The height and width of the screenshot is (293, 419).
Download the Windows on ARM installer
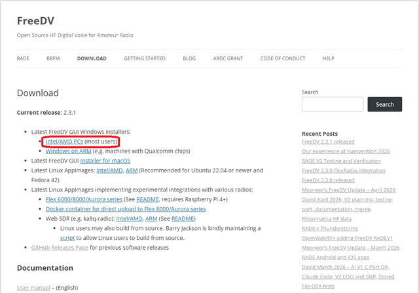click(x=68, y=151)
